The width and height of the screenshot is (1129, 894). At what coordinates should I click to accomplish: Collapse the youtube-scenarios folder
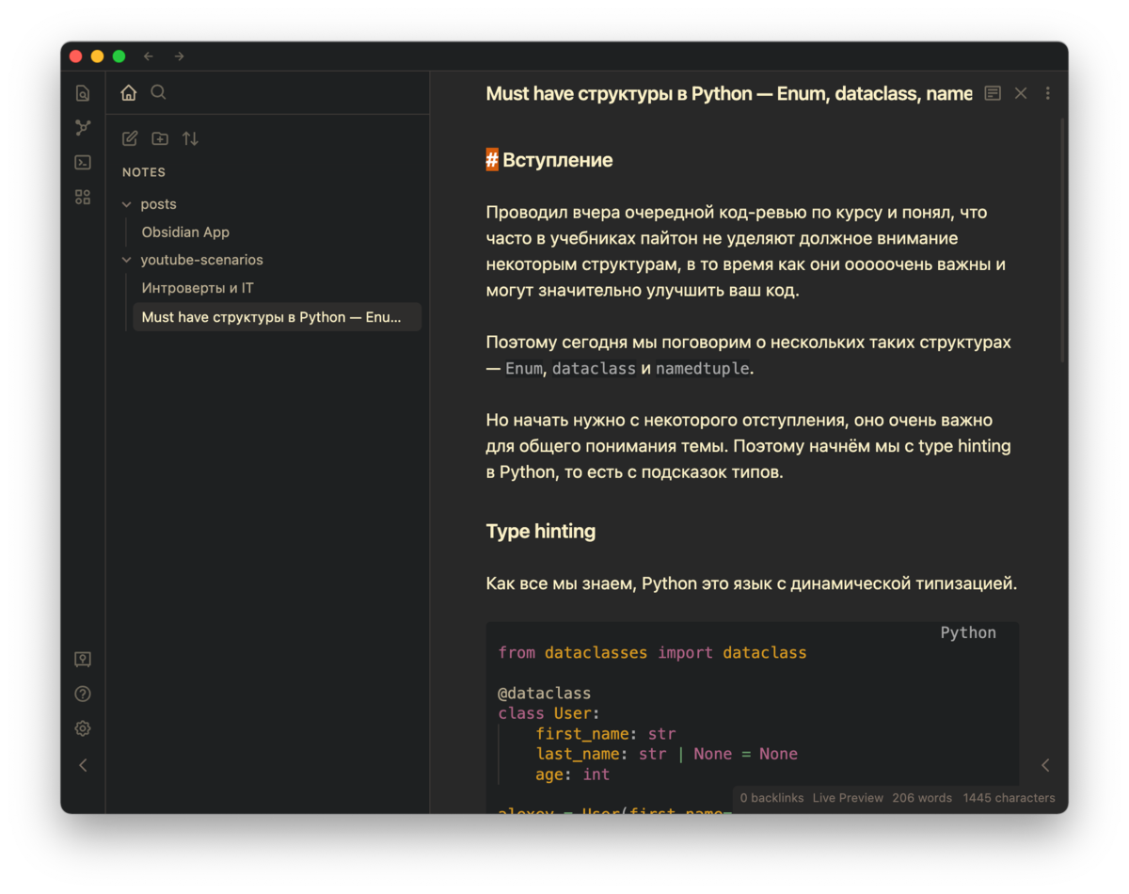127,260
